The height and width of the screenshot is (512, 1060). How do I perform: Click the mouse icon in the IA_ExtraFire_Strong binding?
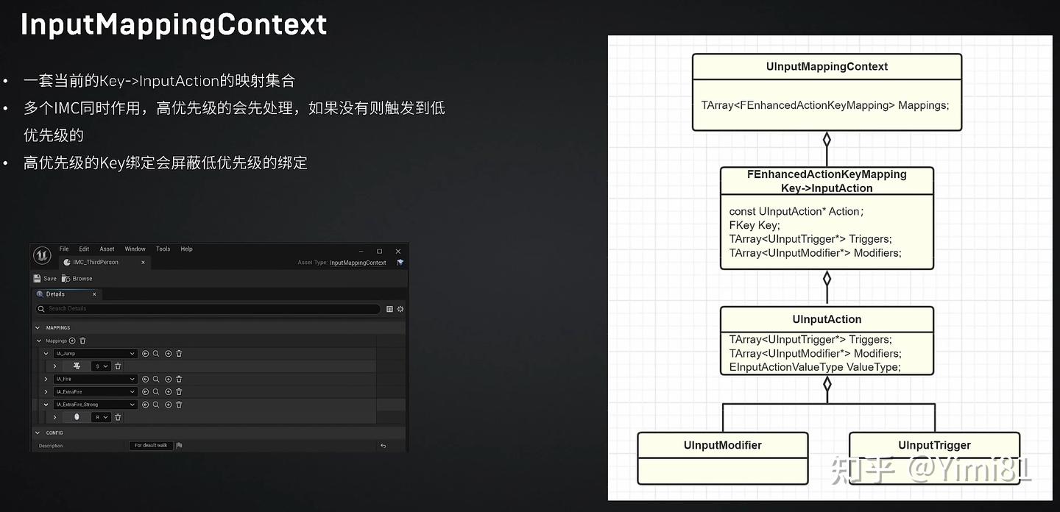point(76,417)
